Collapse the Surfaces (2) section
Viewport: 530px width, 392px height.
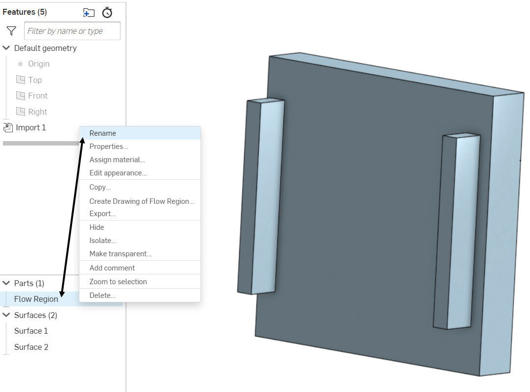click(x=6, y=315)
